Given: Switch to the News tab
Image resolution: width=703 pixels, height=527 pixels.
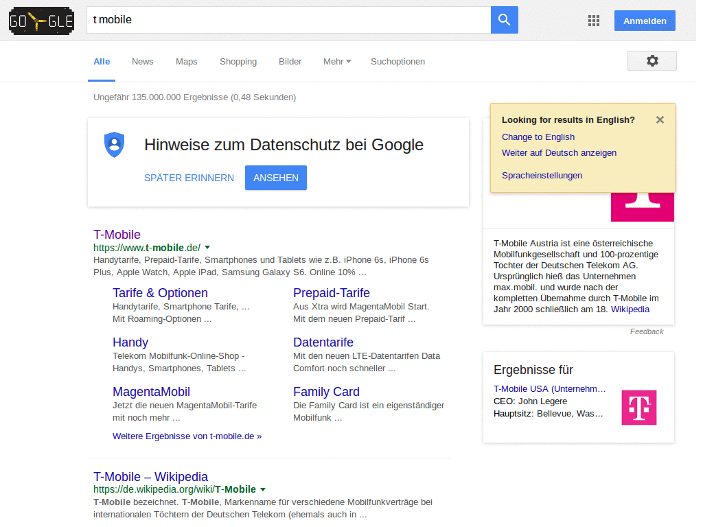Looking at the screenshot, I should pos(143,61).
